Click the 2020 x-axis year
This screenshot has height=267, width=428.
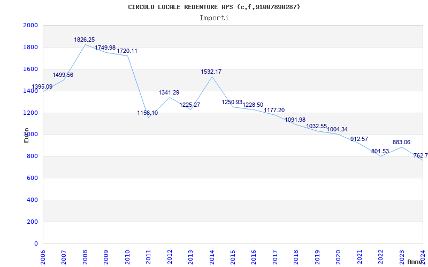(339, 257)
